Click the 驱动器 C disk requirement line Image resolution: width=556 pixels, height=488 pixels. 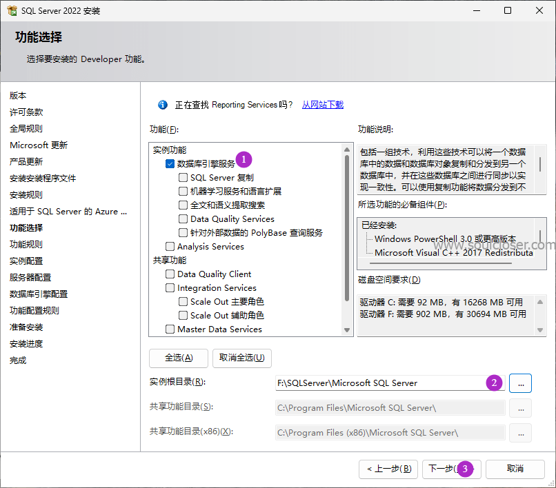click(441, 303)
